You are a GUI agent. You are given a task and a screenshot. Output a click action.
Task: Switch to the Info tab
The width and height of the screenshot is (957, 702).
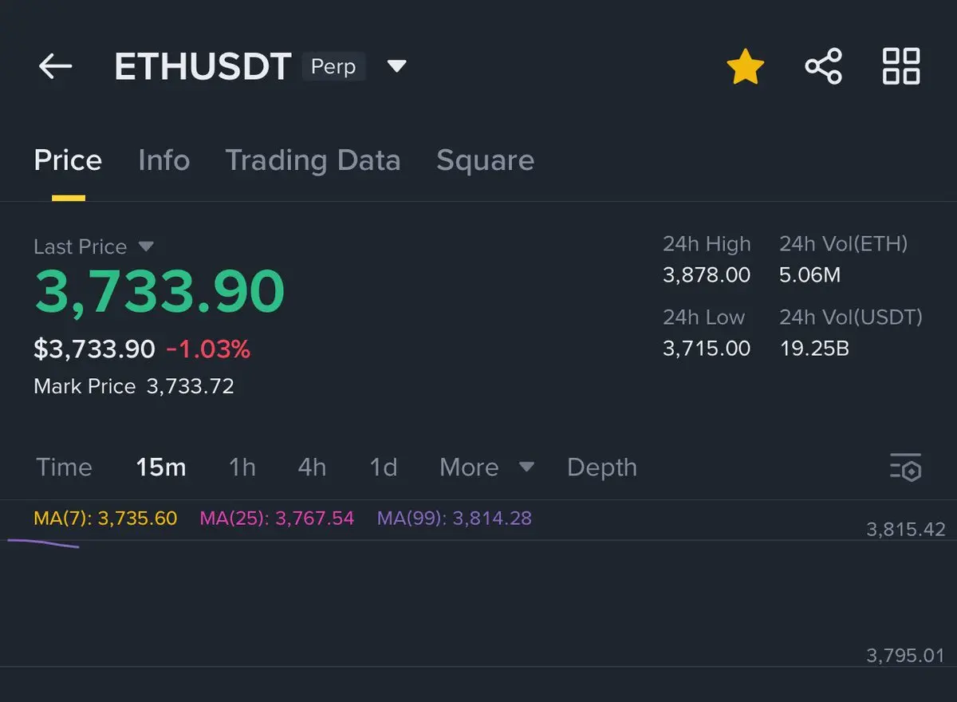163,160
